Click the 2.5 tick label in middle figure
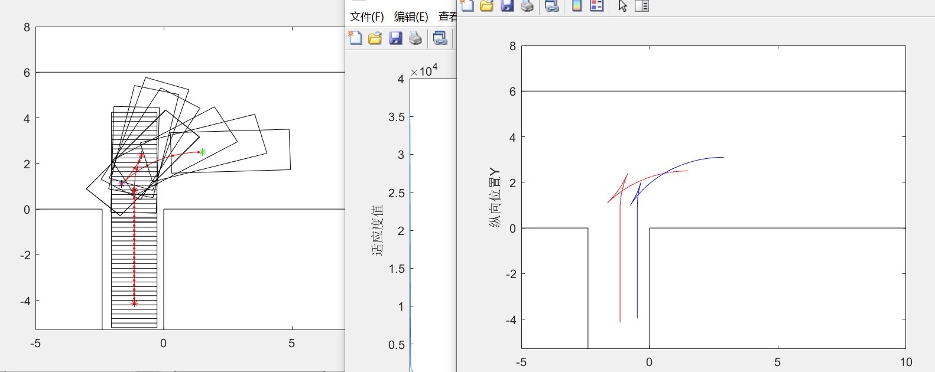Screen dimensions: 935x372 (396, 193)
